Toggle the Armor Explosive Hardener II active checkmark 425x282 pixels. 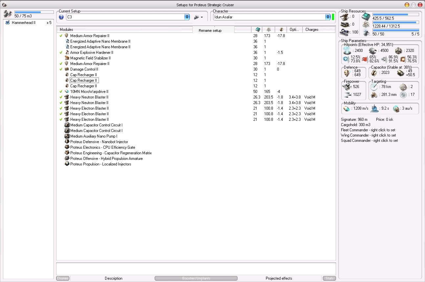click(61, 53)
